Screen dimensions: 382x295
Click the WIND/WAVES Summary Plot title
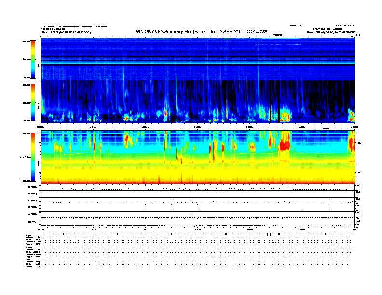[x=201, y=32]
